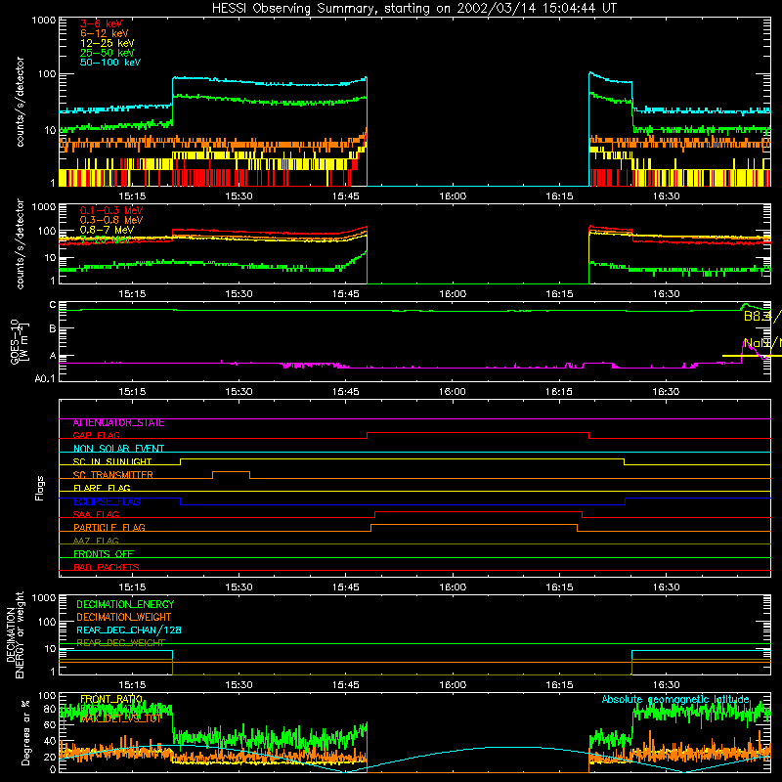The image size is (782, 782).
Task: Click the 16:00 tick label under Flags panel
Action: 453,587
